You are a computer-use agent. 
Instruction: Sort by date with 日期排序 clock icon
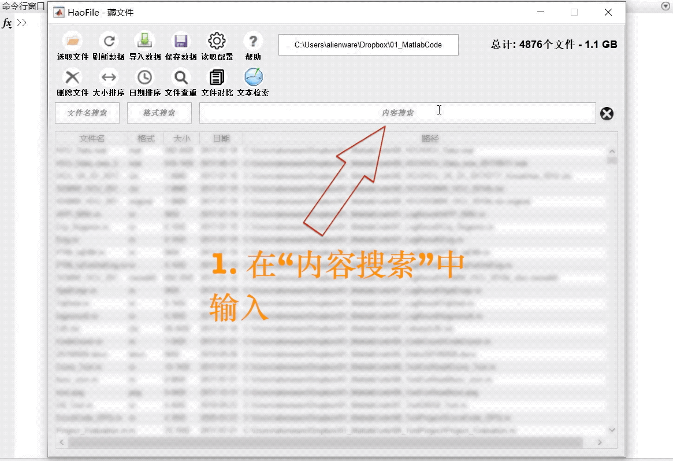pyautogui.click(x=144, y=78)
